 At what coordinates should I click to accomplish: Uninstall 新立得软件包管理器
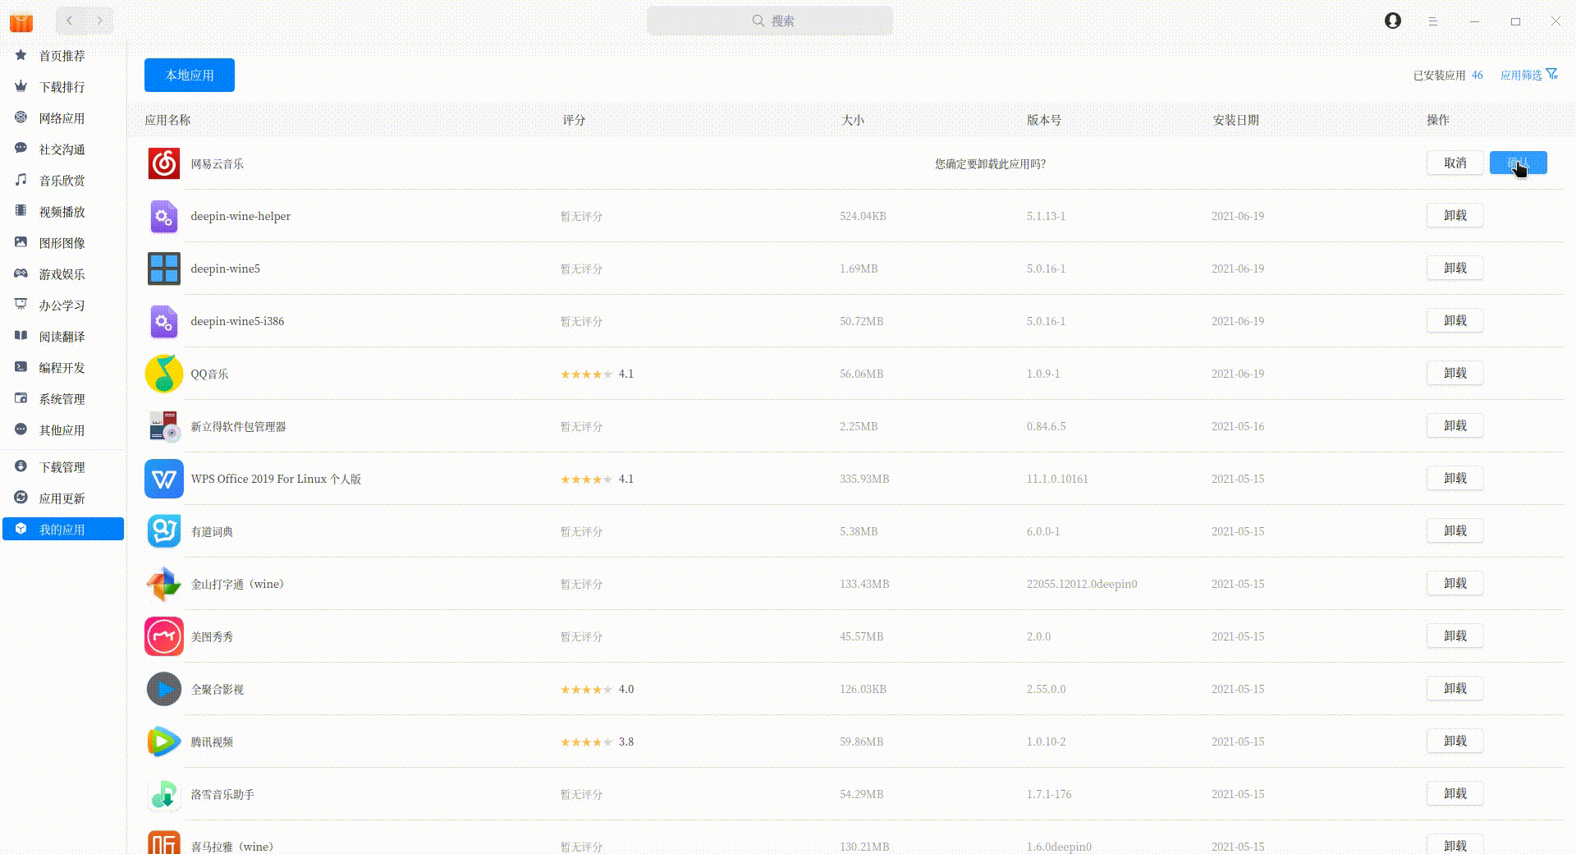pyautogui.click(x=1455, y=425)
